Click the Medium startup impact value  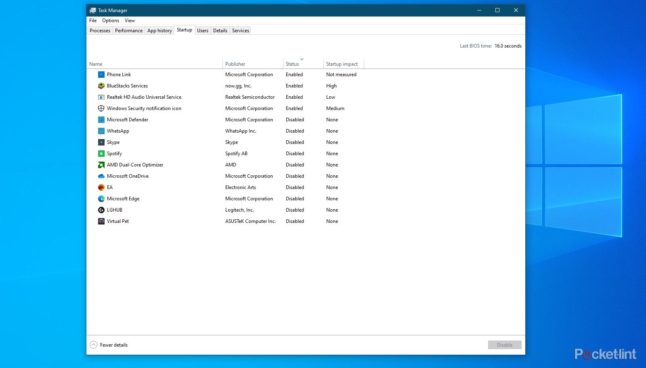[x=335, y=108]
